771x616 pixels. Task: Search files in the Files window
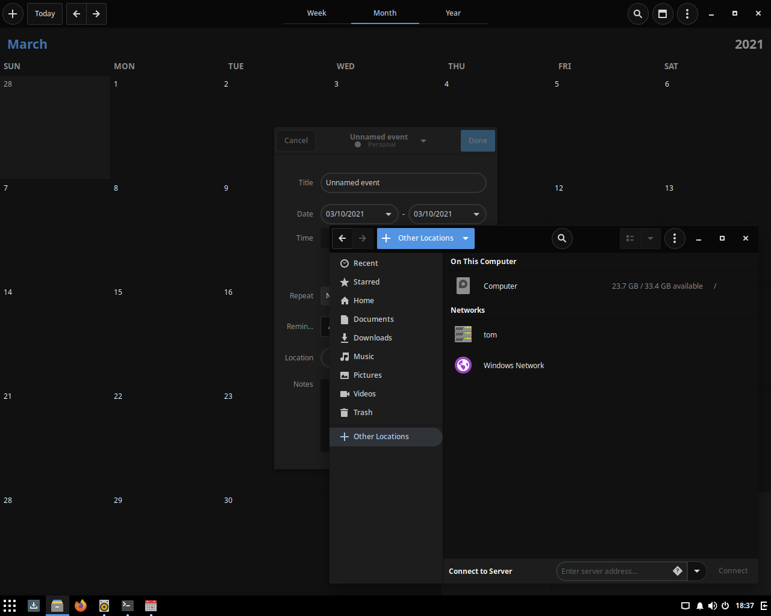pyautogui.click(x=562, y=238)
